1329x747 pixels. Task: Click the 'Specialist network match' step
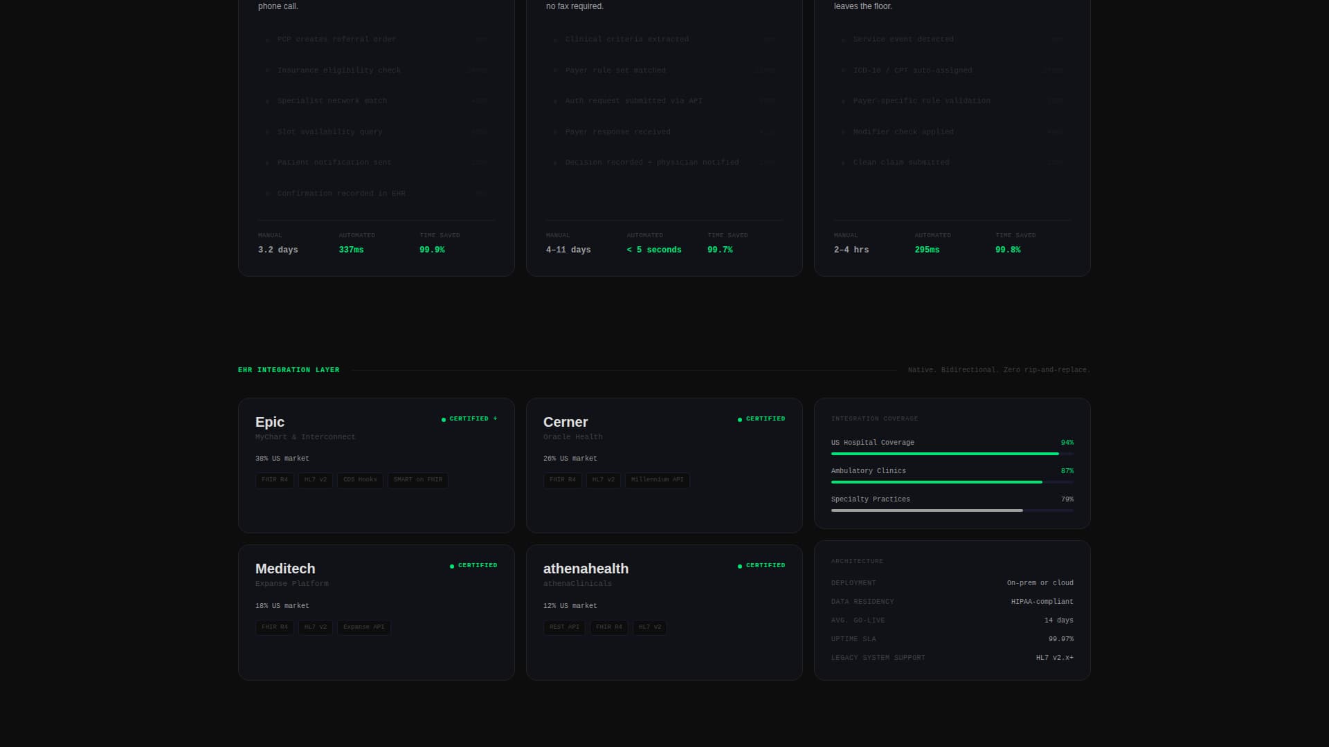pyautogui.click(x=332, y=101)
